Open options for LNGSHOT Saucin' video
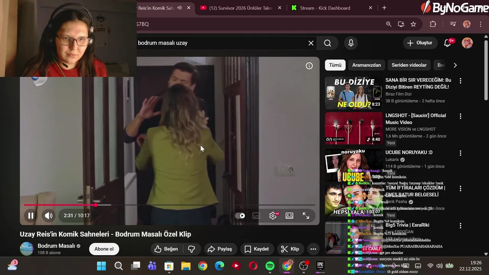Screen dimensions: 489x275 pos(460,116)
